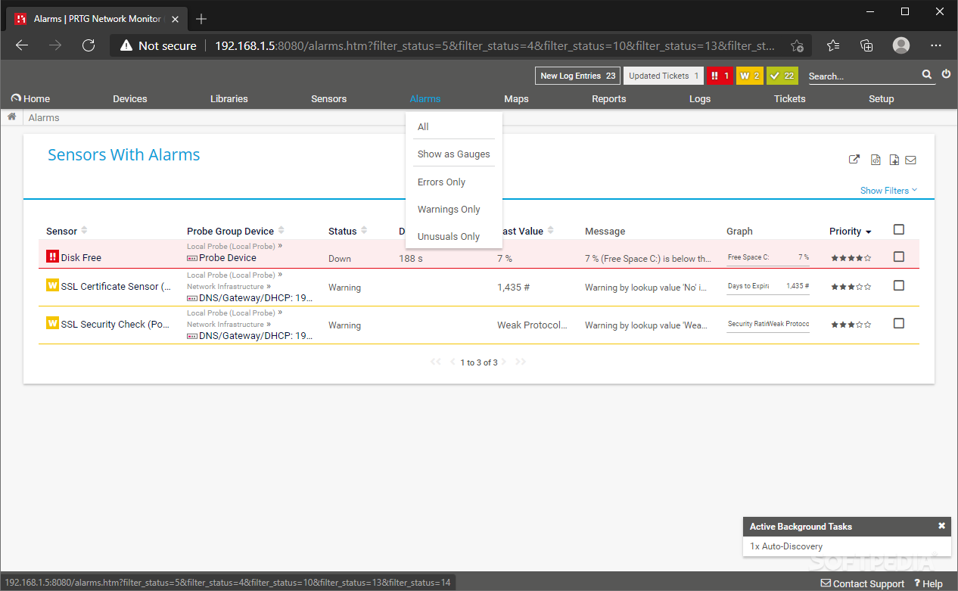Open the 1x Auto-Discovery task link
Screen dimensions: 958x591
tap(786, 546)
